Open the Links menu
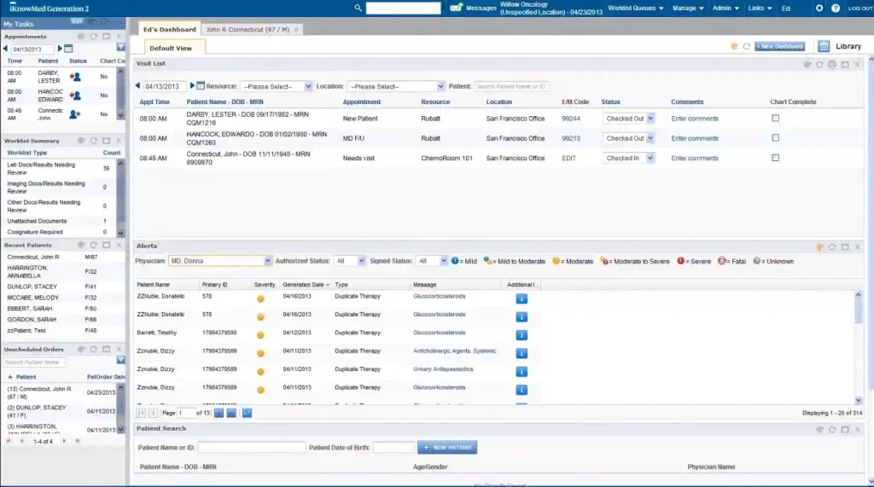The width and height of the screenshot is (874, 487). point(760,9)
